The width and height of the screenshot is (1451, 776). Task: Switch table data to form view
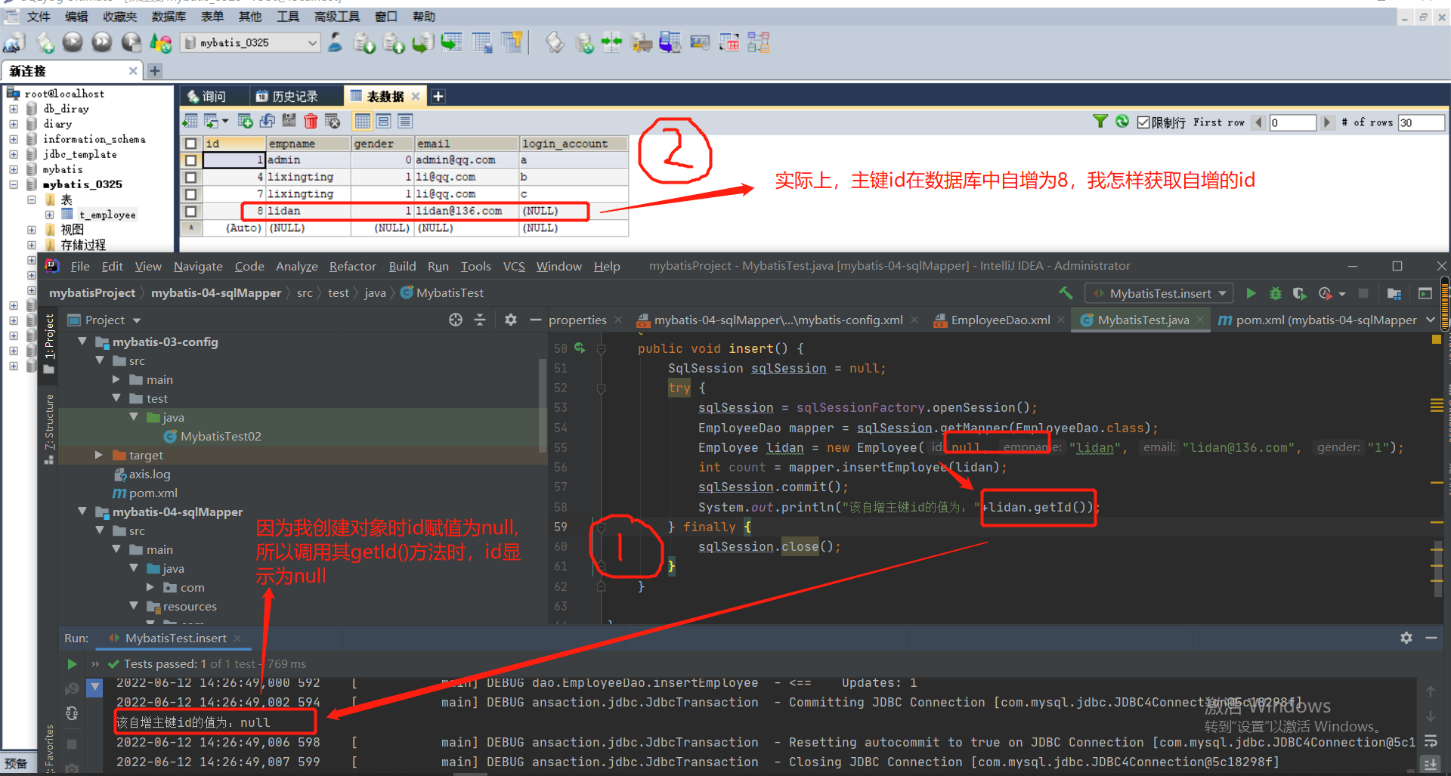point(384,121)
